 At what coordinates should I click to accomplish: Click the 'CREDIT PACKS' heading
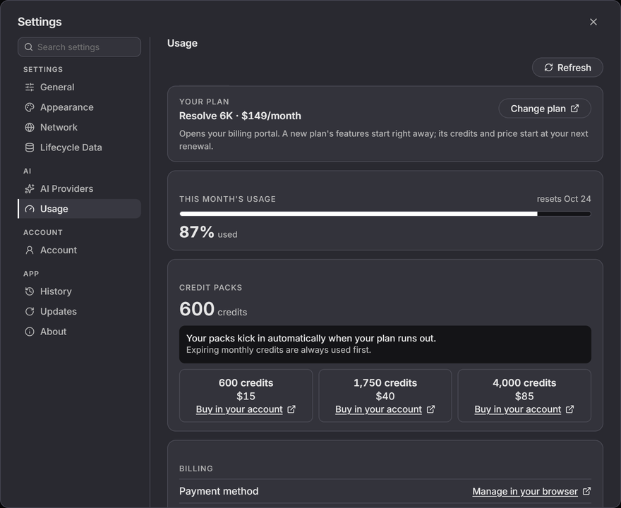pos(210,288)
